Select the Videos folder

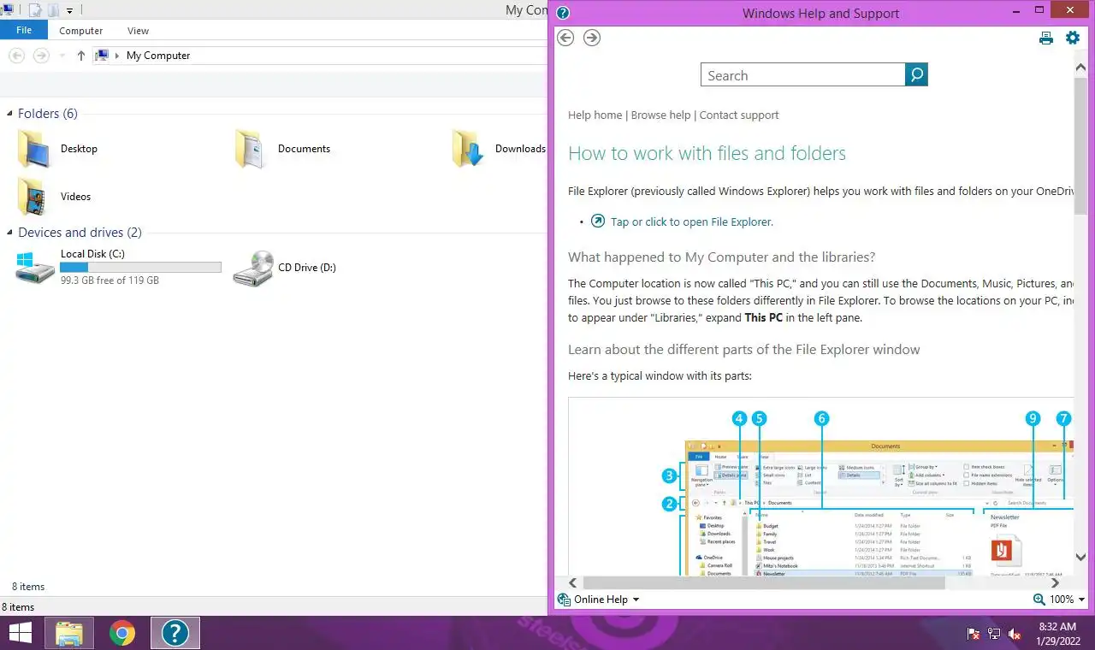coord(53,197)
